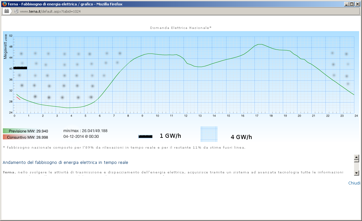Image resolution: width=362 pixels, height=221 pixels.
Task: Click the 4 GW/h grid square legend
Action: click(209, 134)
